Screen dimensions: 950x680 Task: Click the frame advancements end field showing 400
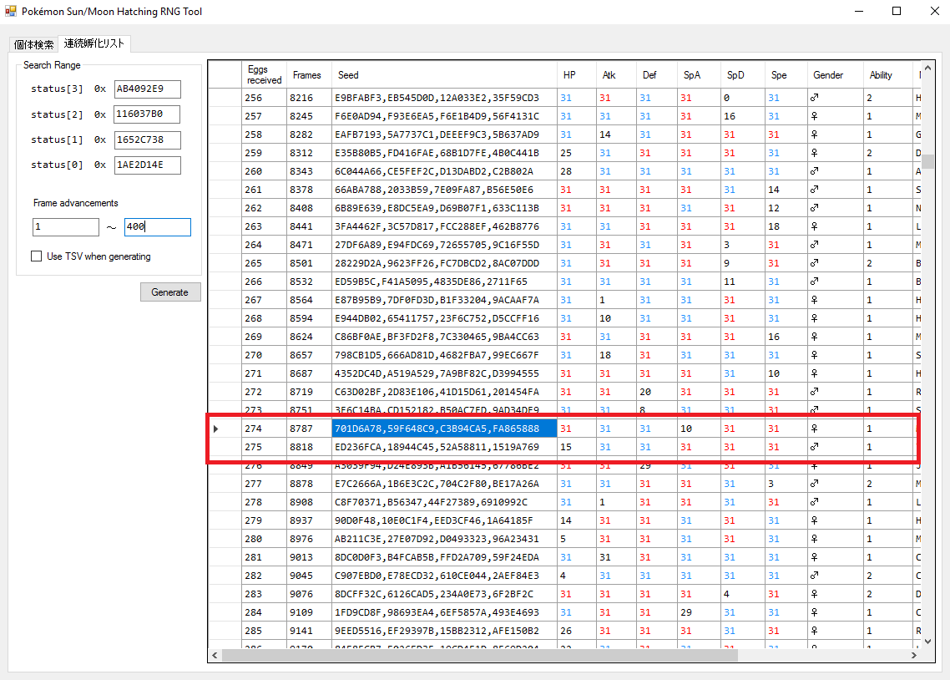(157, 227)
